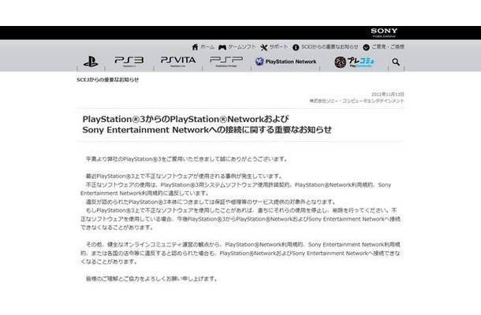Open the PS Vita tab
The height and width of the screenshot is (315, 481).
pyautogui.click(x=178, y=61)
